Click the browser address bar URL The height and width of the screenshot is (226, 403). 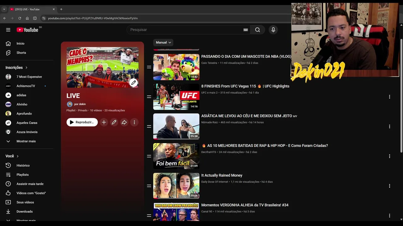pos(93,18)
